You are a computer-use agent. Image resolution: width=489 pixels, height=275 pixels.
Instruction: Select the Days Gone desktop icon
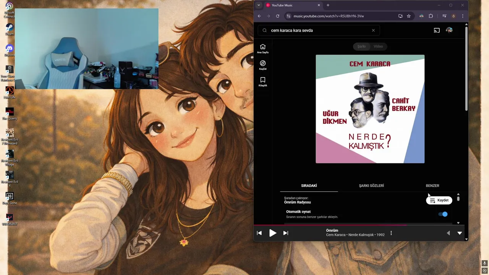pyautogui.click(x=9, y=198)
